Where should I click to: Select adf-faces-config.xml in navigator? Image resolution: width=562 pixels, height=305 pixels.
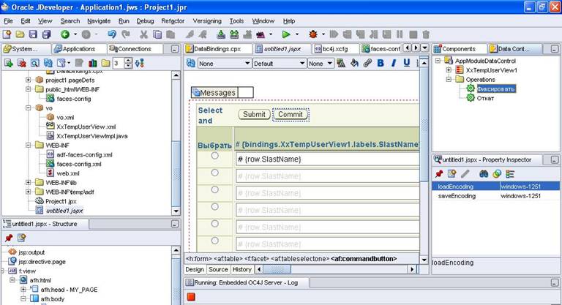(x=85, y=154)
